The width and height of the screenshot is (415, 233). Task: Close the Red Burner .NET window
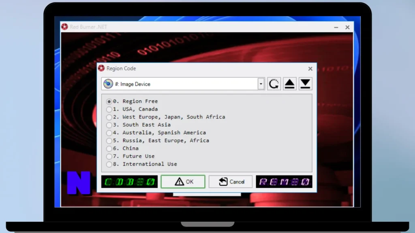point(347,27)
